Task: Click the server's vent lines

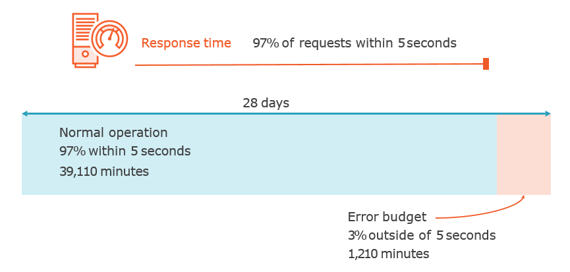Action: click(82, 30)
